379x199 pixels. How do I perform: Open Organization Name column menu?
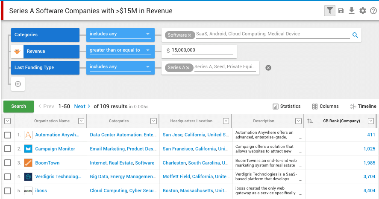pyautogui.click(x=81, y=121)
